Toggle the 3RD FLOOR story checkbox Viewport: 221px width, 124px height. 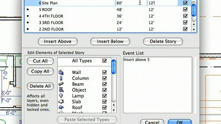pos(185,22)
